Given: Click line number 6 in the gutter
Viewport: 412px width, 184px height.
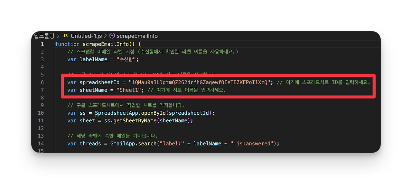Looking at the screenshot, I should [x=42, y=82].
